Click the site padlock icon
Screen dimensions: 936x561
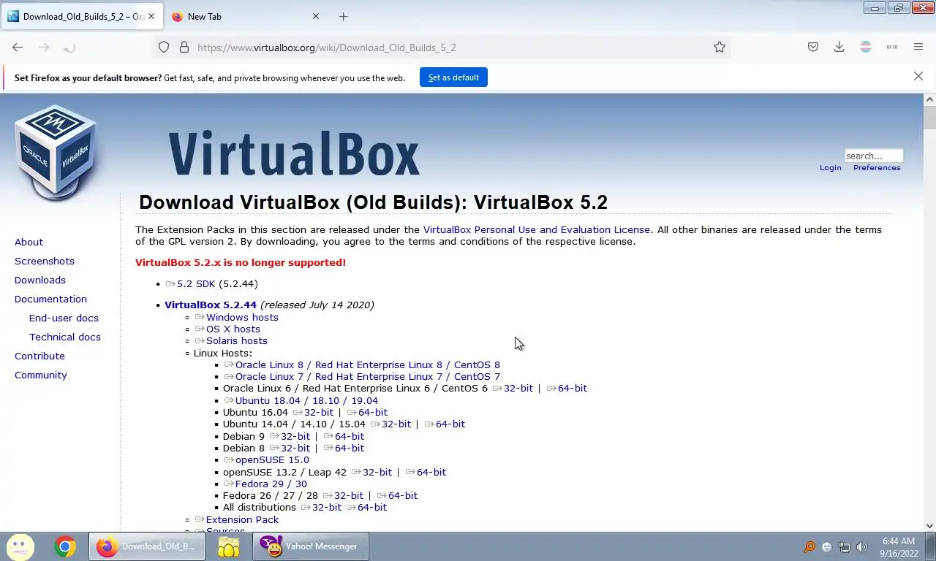coord(184,47)
